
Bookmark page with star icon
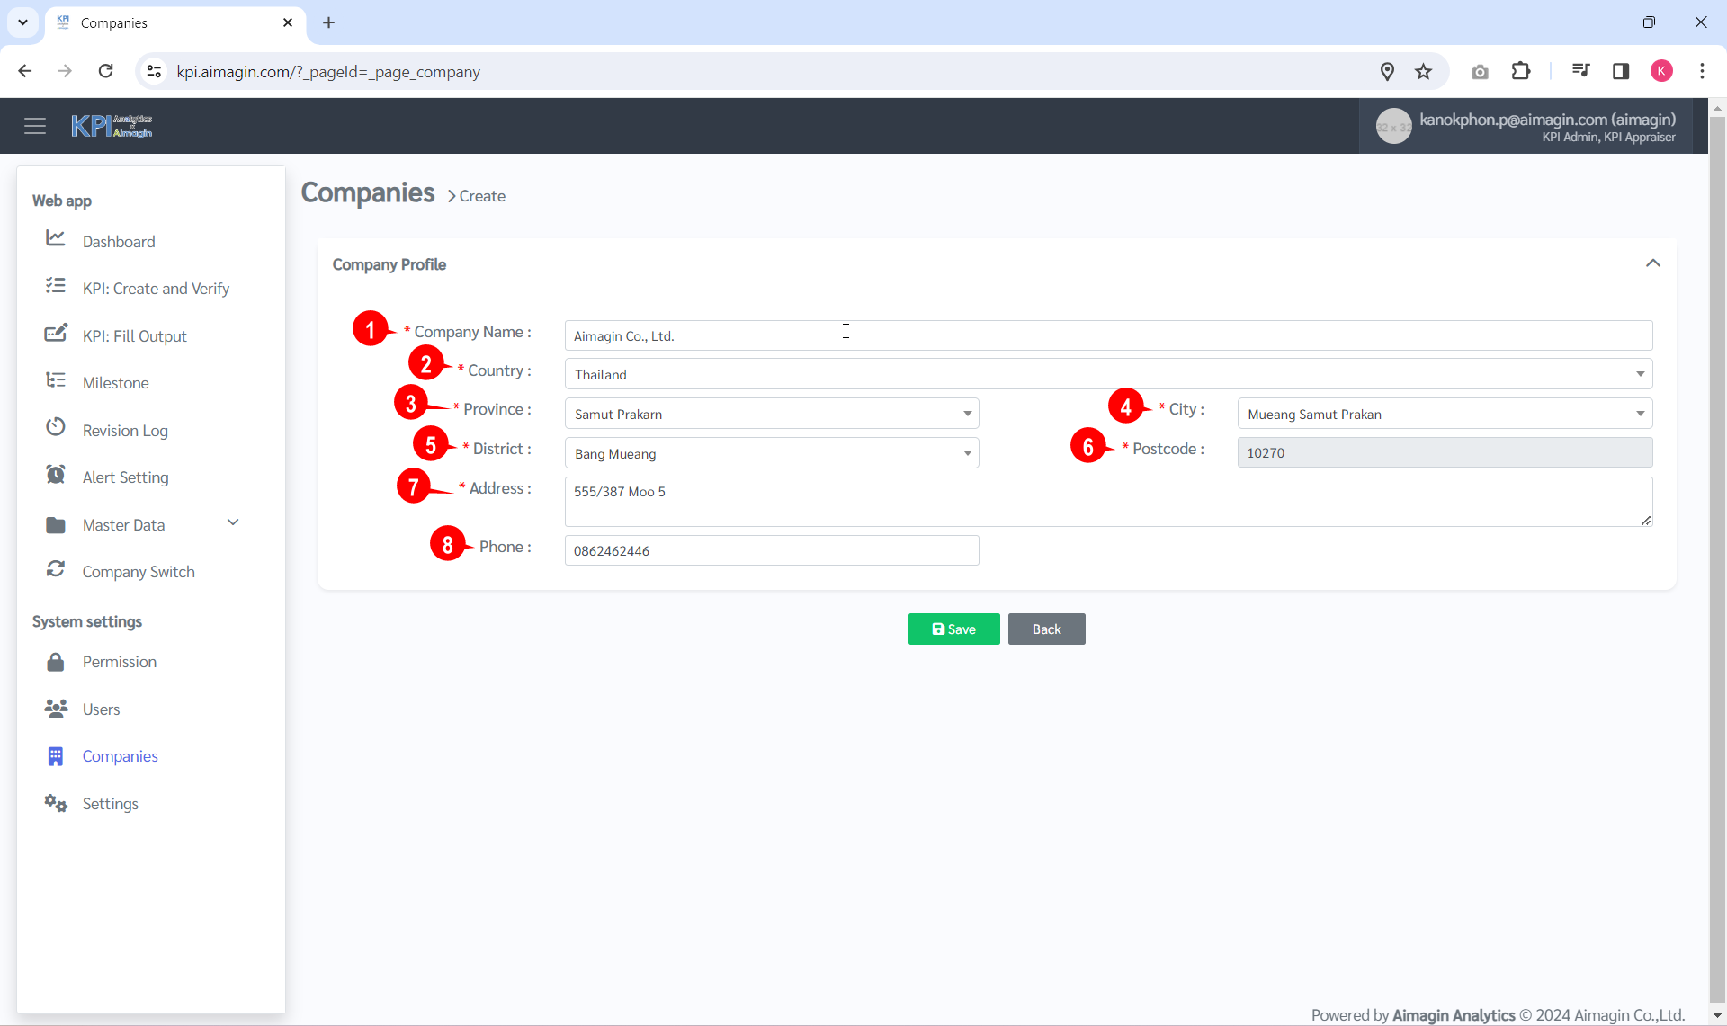point(1423,72)
